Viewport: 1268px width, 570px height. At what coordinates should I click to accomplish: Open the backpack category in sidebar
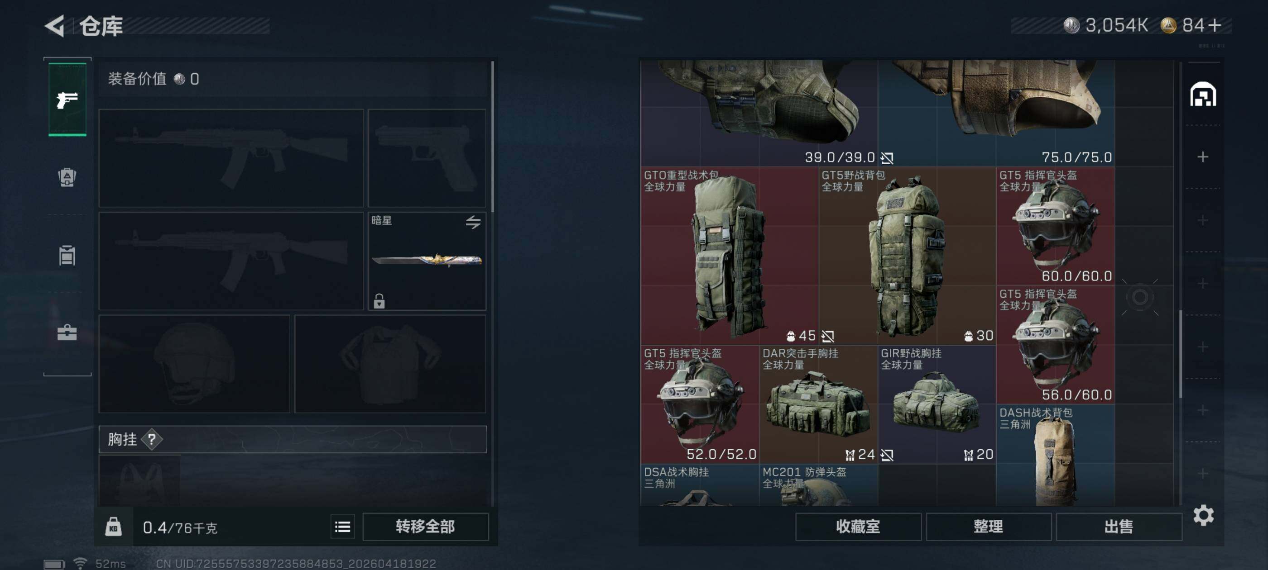(67, 177)
